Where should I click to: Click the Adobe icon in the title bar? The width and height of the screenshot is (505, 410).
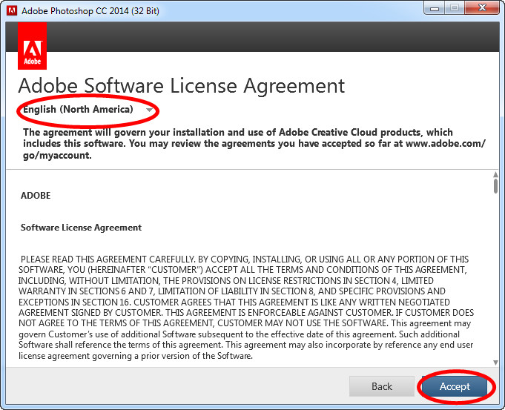(12, 10)
